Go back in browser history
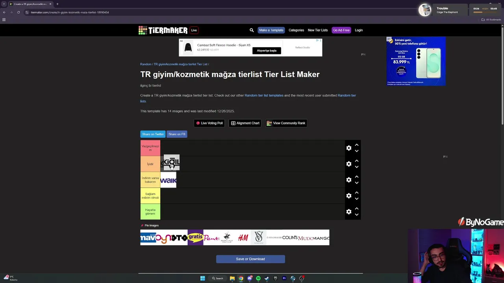Viewport: 504px width, 283px height. tap(4, 12)
